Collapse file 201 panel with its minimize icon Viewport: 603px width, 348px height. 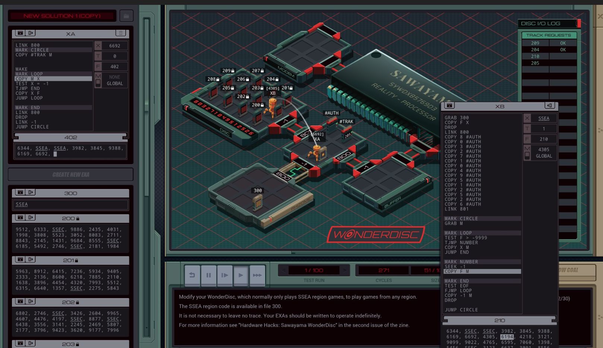pos(20,260)
